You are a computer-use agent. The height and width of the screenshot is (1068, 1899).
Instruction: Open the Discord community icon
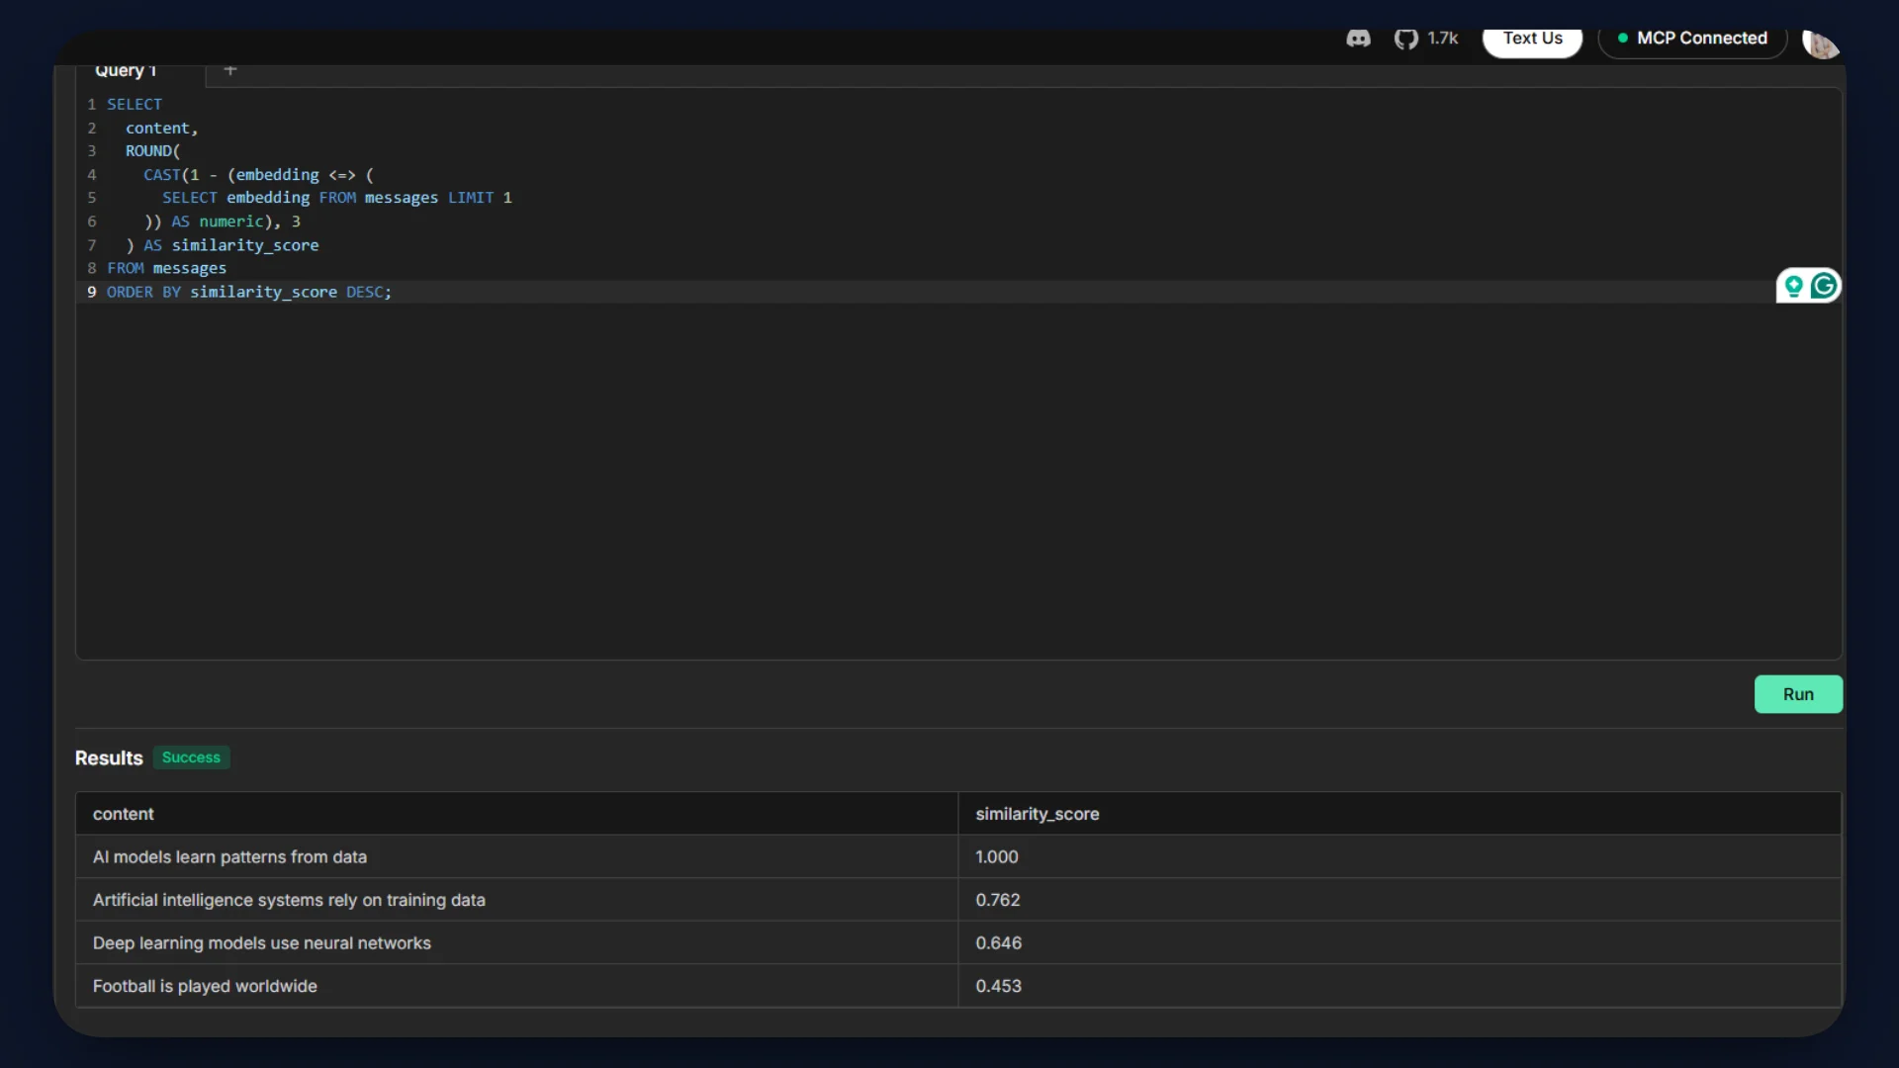point(1358,39)
